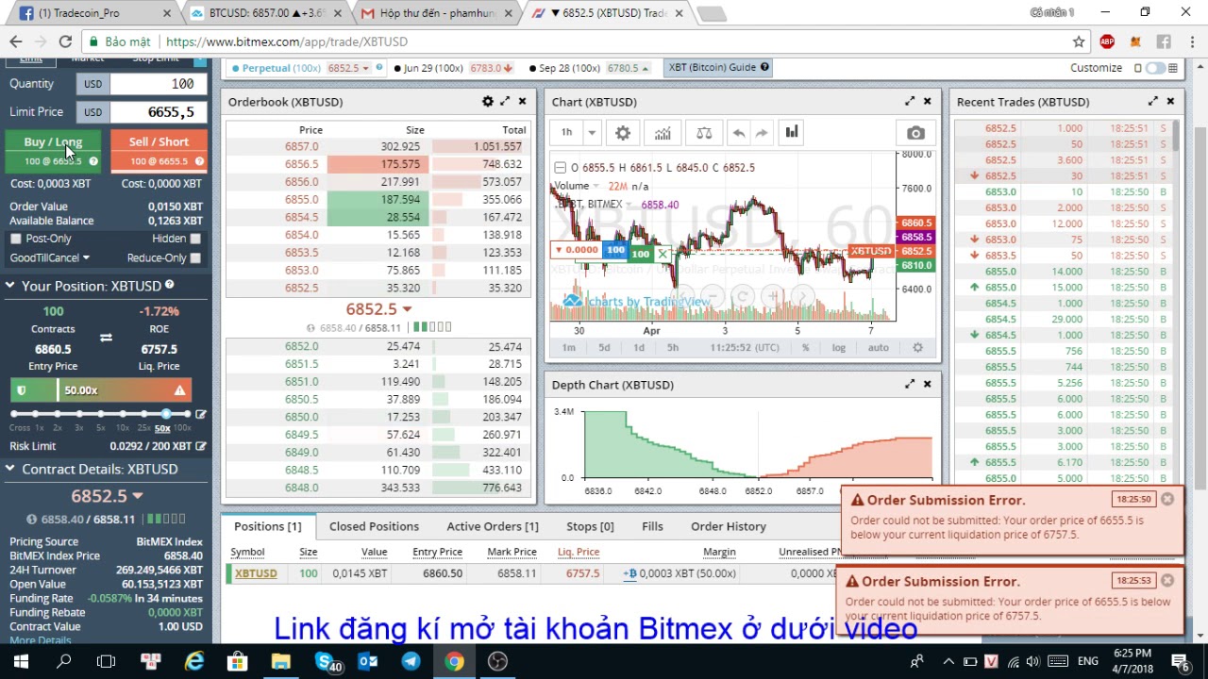The height and width of the screenshot is (679, 1208).
Task: Enable the Hidden order checkbox
Action: click(195, 239)
